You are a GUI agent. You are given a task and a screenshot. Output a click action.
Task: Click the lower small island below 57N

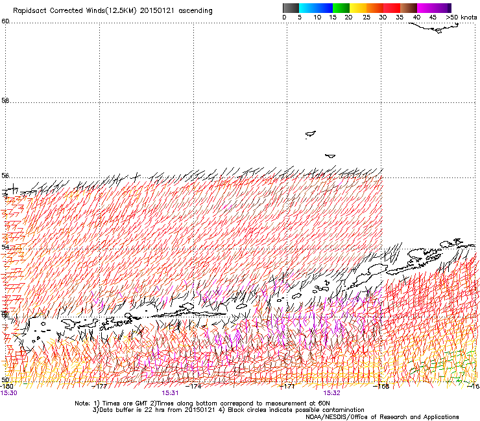(x=330, y=156)
